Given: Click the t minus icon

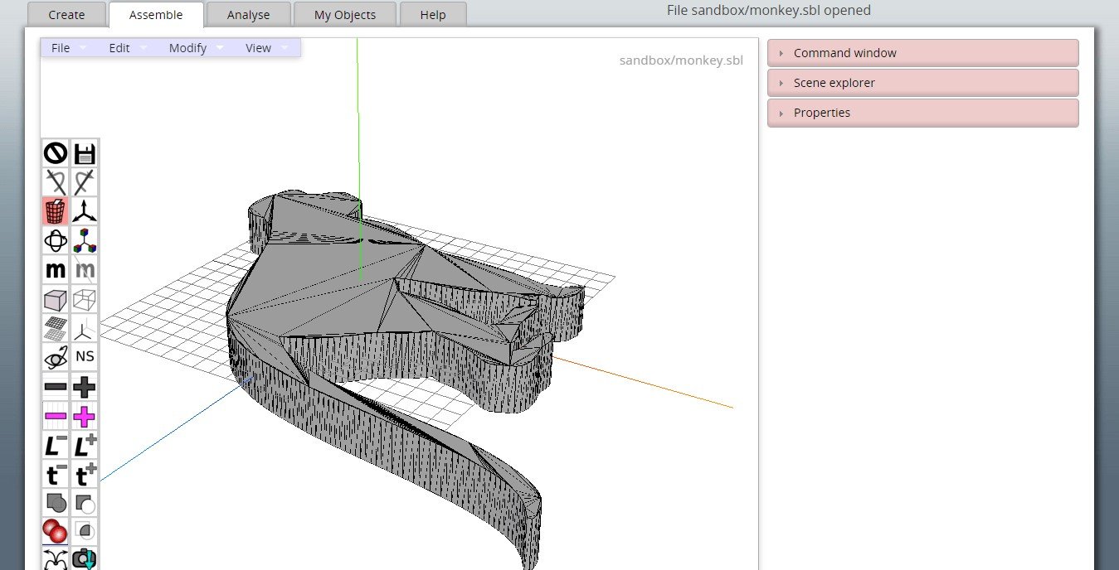Looking at the screenshot, I should pos(56,475).
